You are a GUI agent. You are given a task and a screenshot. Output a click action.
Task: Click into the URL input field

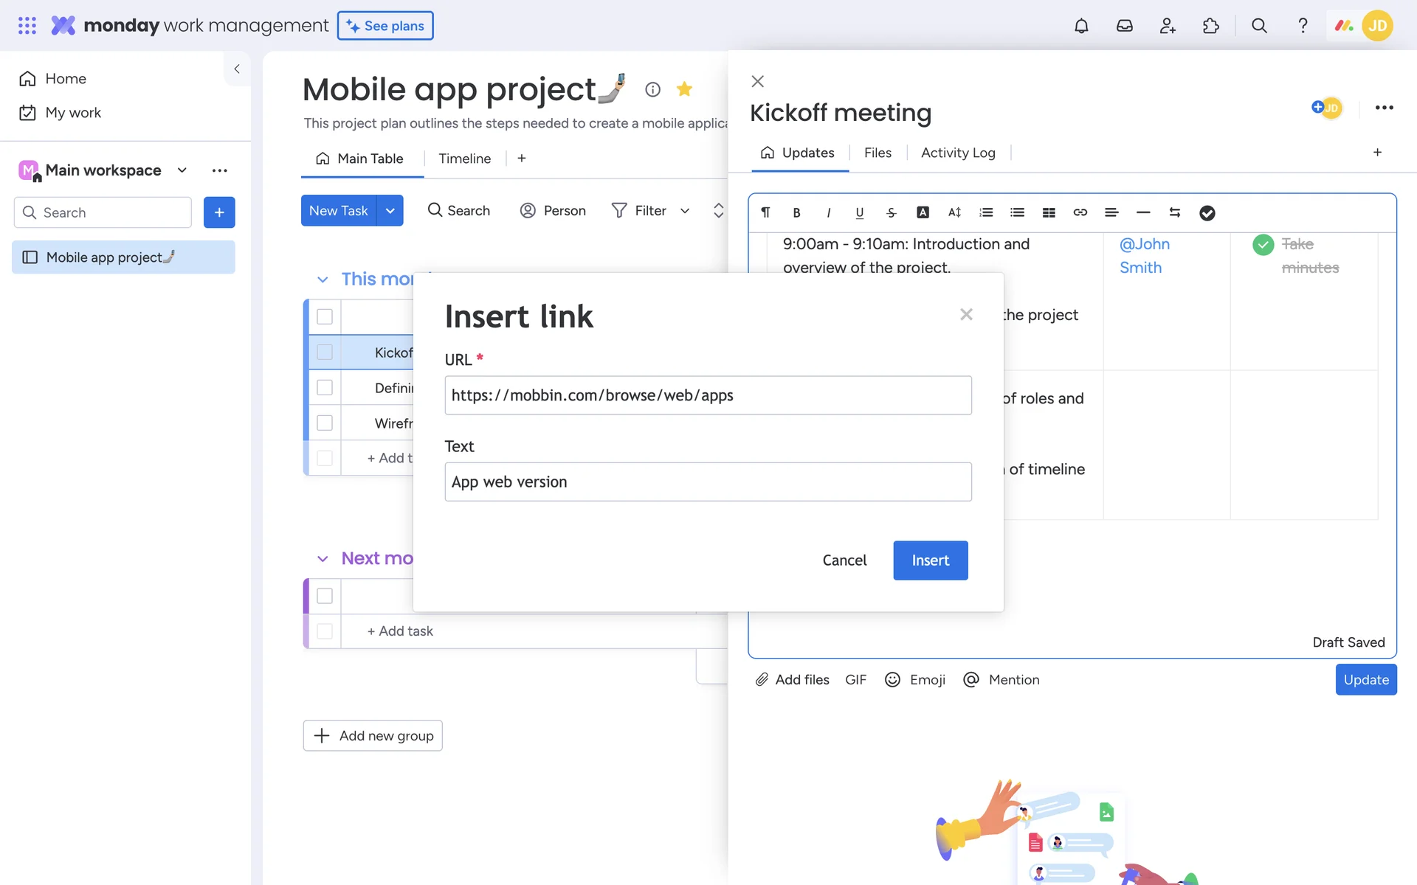pyautogui.click(x=708, y=395)
